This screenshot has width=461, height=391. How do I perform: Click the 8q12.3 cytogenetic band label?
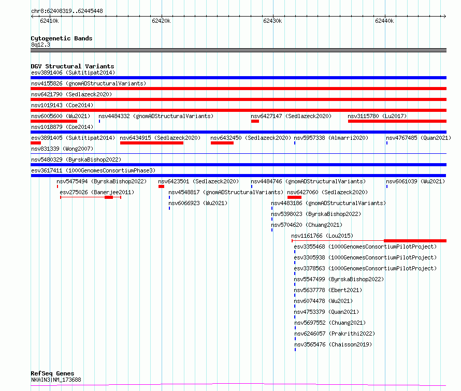click(x=40, y=45)
